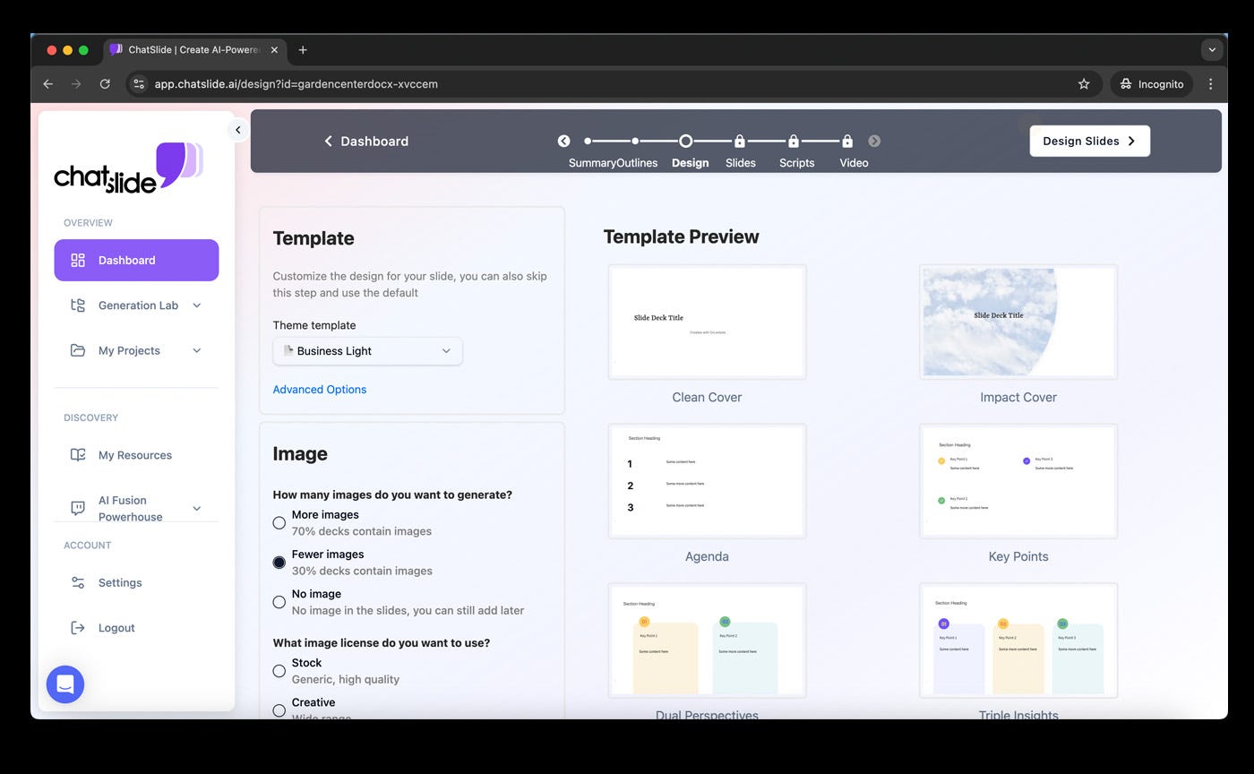The height and width of the screenshot is (774, 1254).
Task: Open the Theme template dropdown
Action: tap(367, 351)
